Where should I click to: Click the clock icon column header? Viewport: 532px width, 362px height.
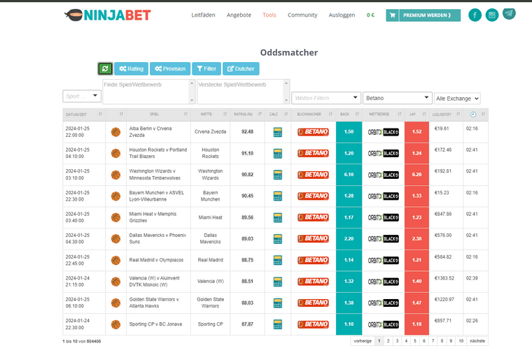click(473, 115)
